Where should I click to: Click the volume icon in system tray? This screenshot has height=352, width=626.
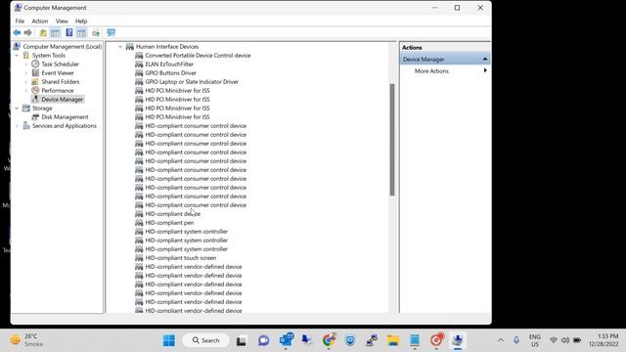pos(565,340)
